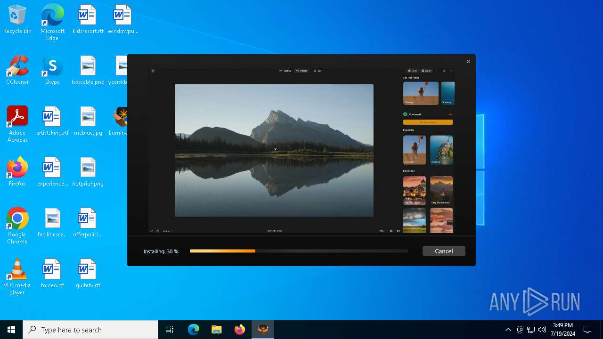Image resolution: width=603 pixels, height=339 pixels.
Task: Select the quitetv.rtf document icon
Action: 88,274
